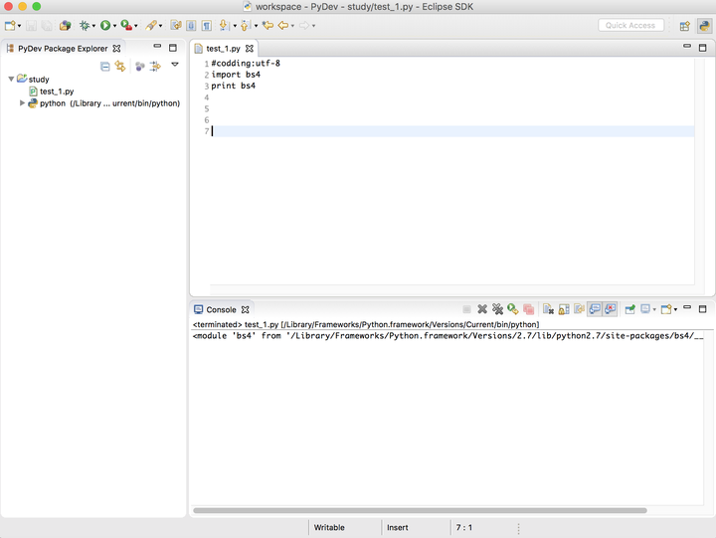This screenshot has height=538, width=716.
Task: Select the study project folder
Action: point(34,79)
